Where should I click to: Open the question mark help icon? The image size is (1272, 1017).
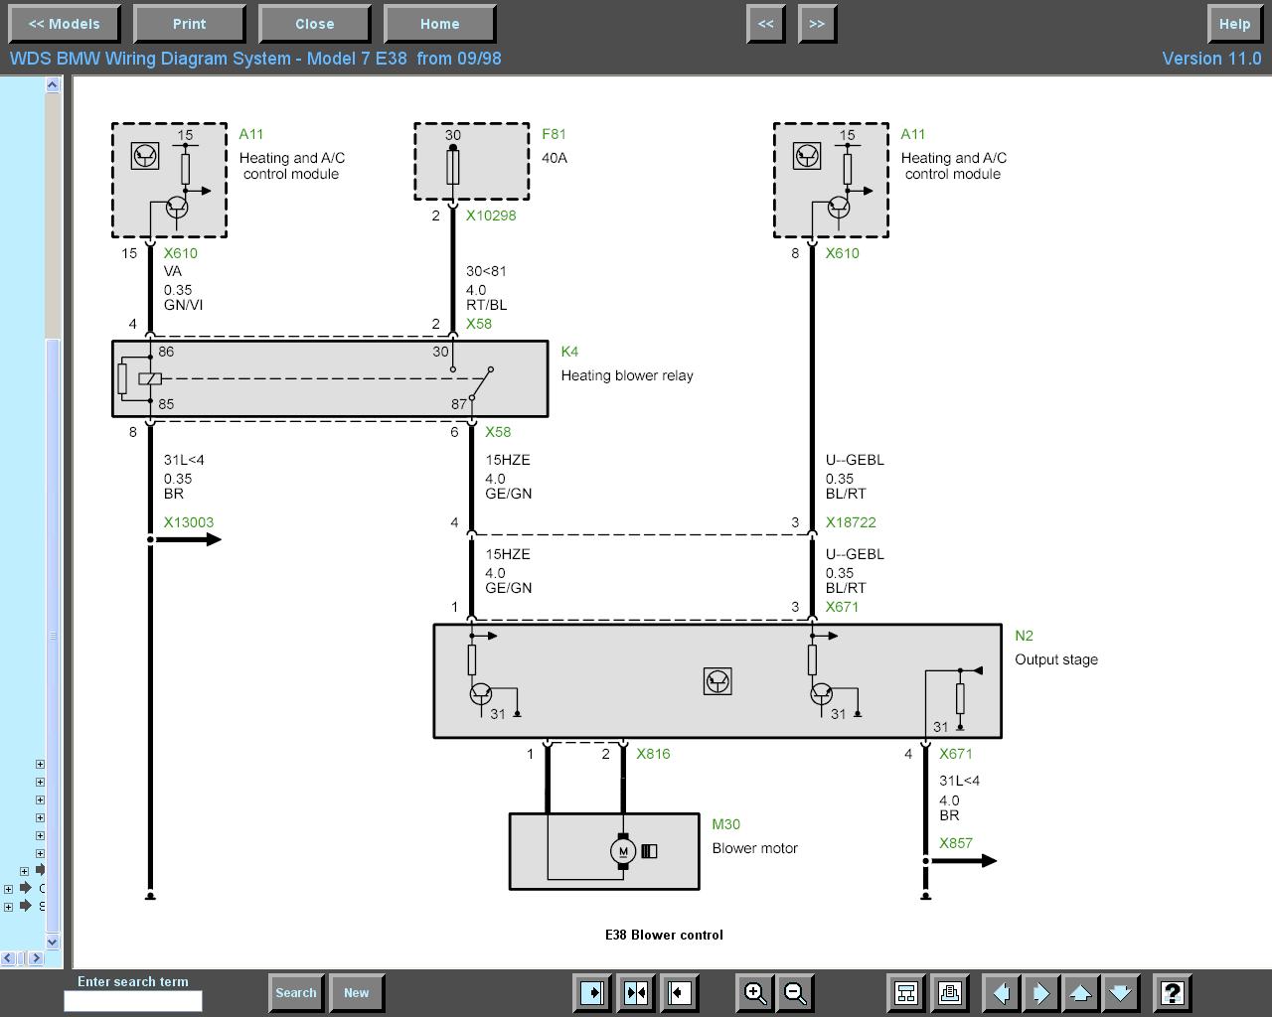(x=1173, y=992)
